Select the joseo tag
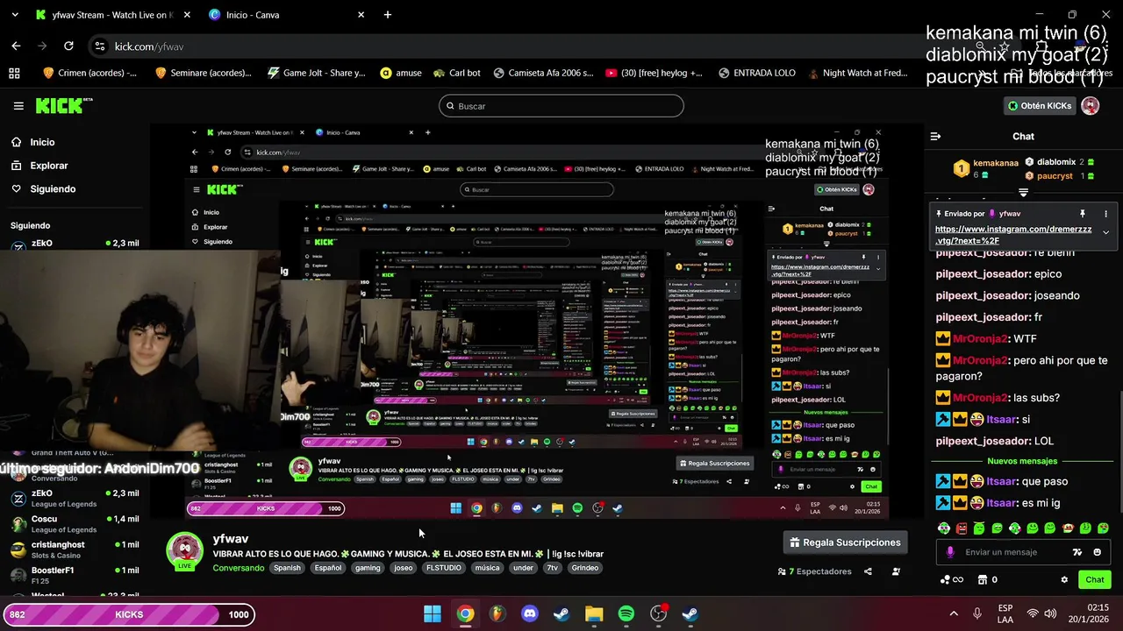Screen dimensions: 1123x631 click(x=404, y=568)
